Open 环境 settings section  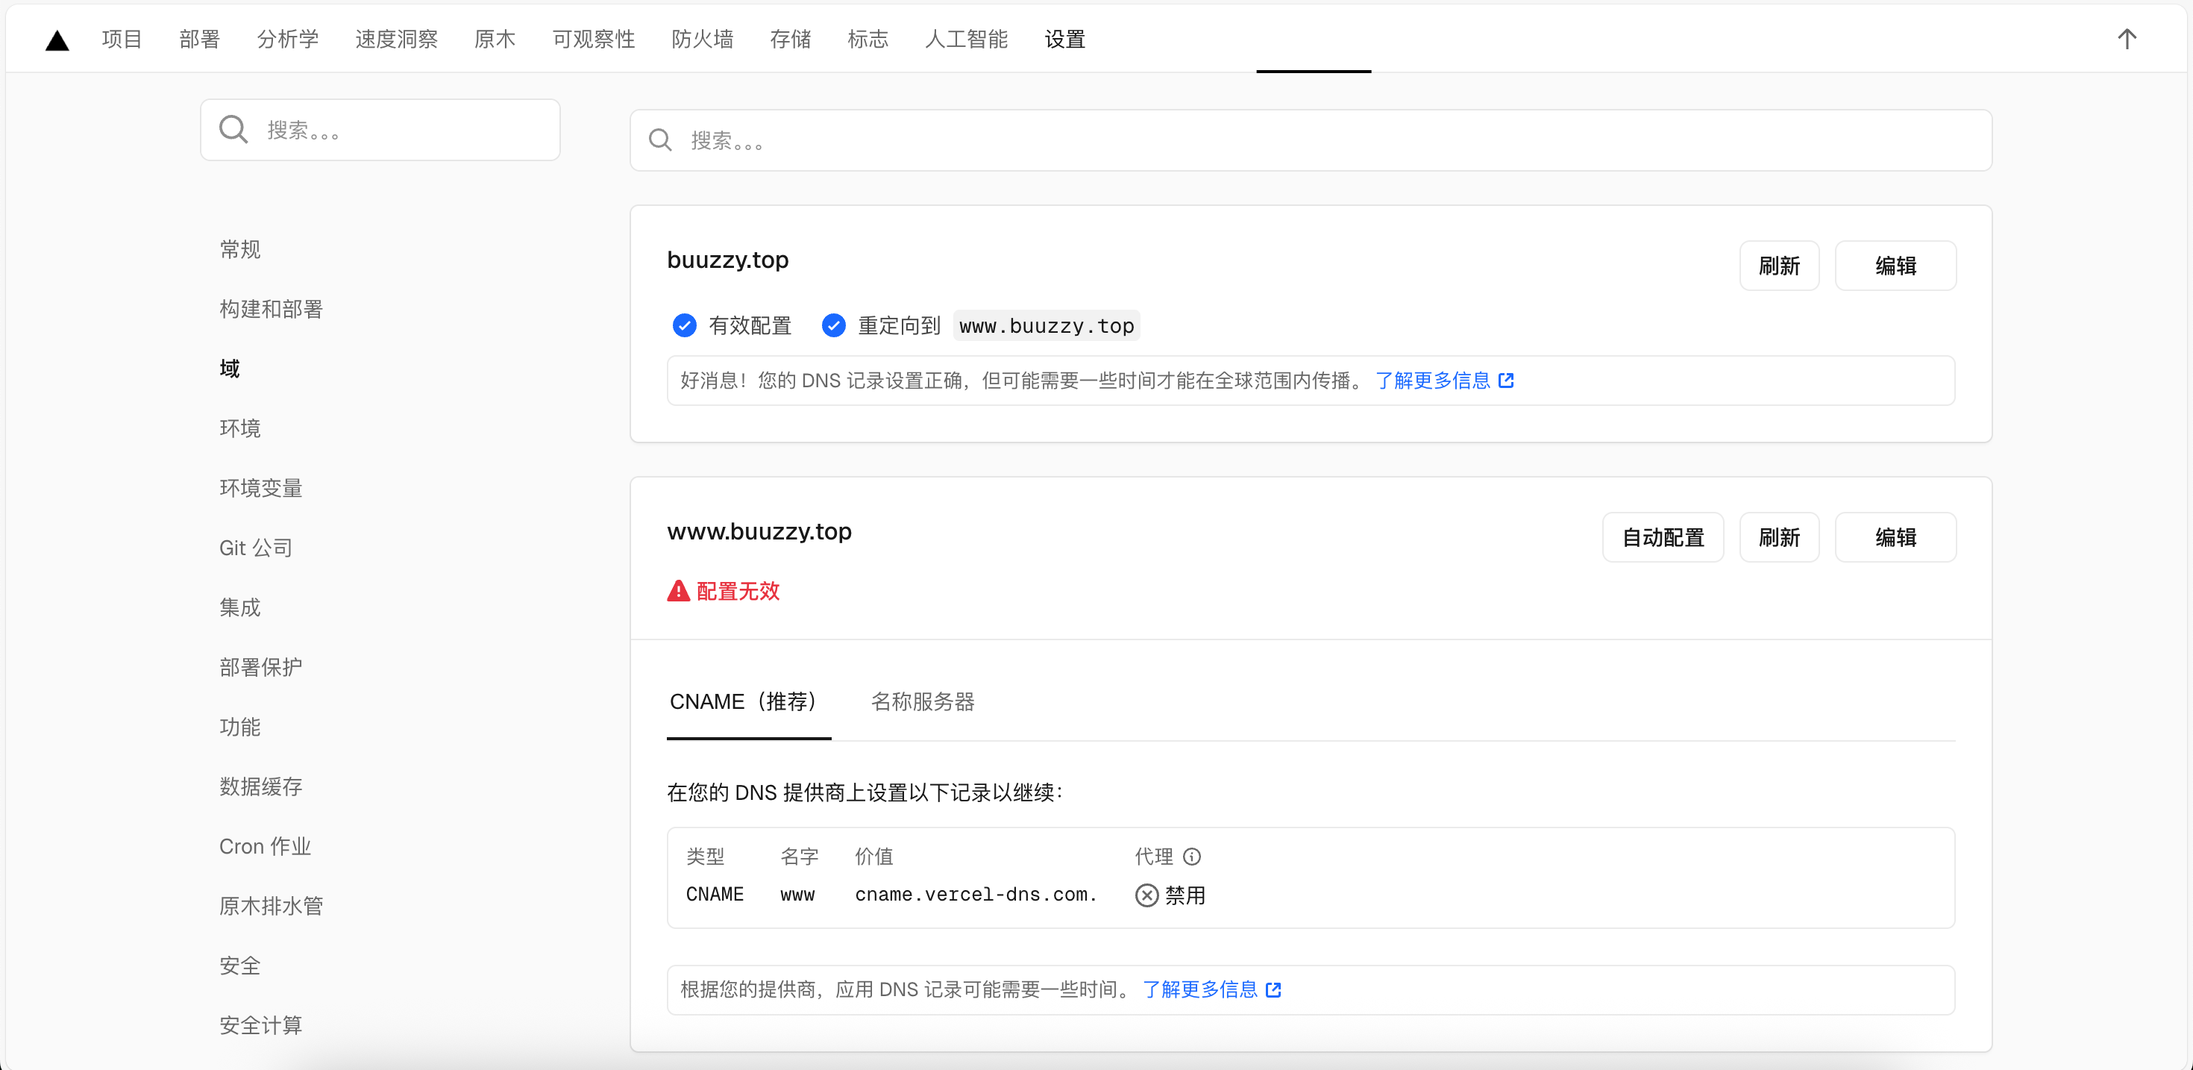pyautogui.click(x=240, y=428)
